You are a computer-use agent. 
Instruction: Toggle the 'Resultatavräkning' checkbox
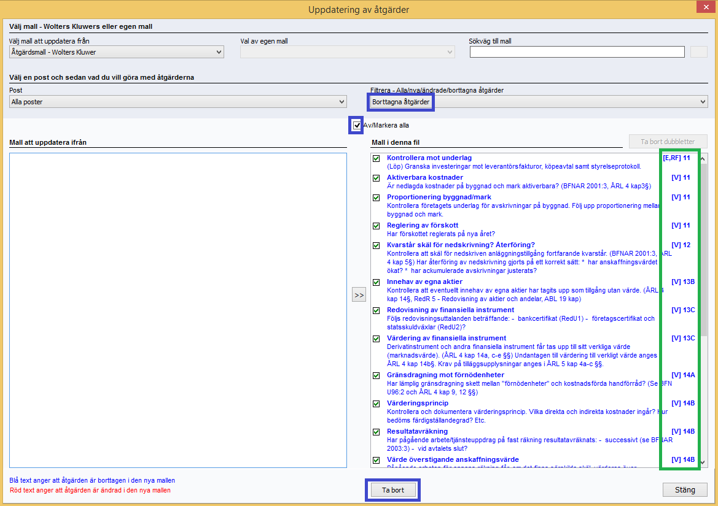[x=377, y=432]
